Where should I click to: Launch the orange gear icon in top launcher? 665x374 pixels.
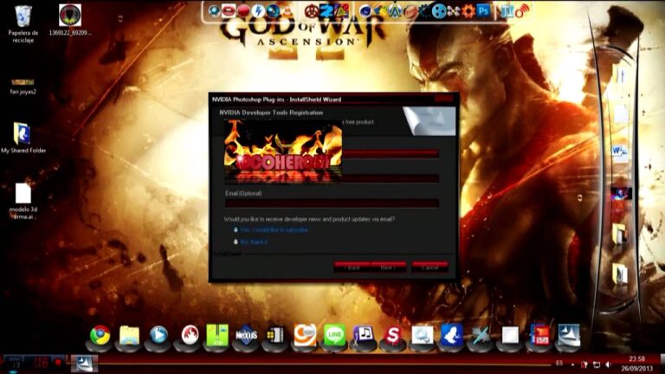pyautogui.click(x=468, y=11)
